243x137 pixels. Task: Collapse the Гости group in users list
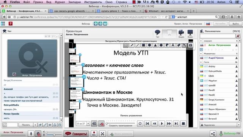pos(201,62)
